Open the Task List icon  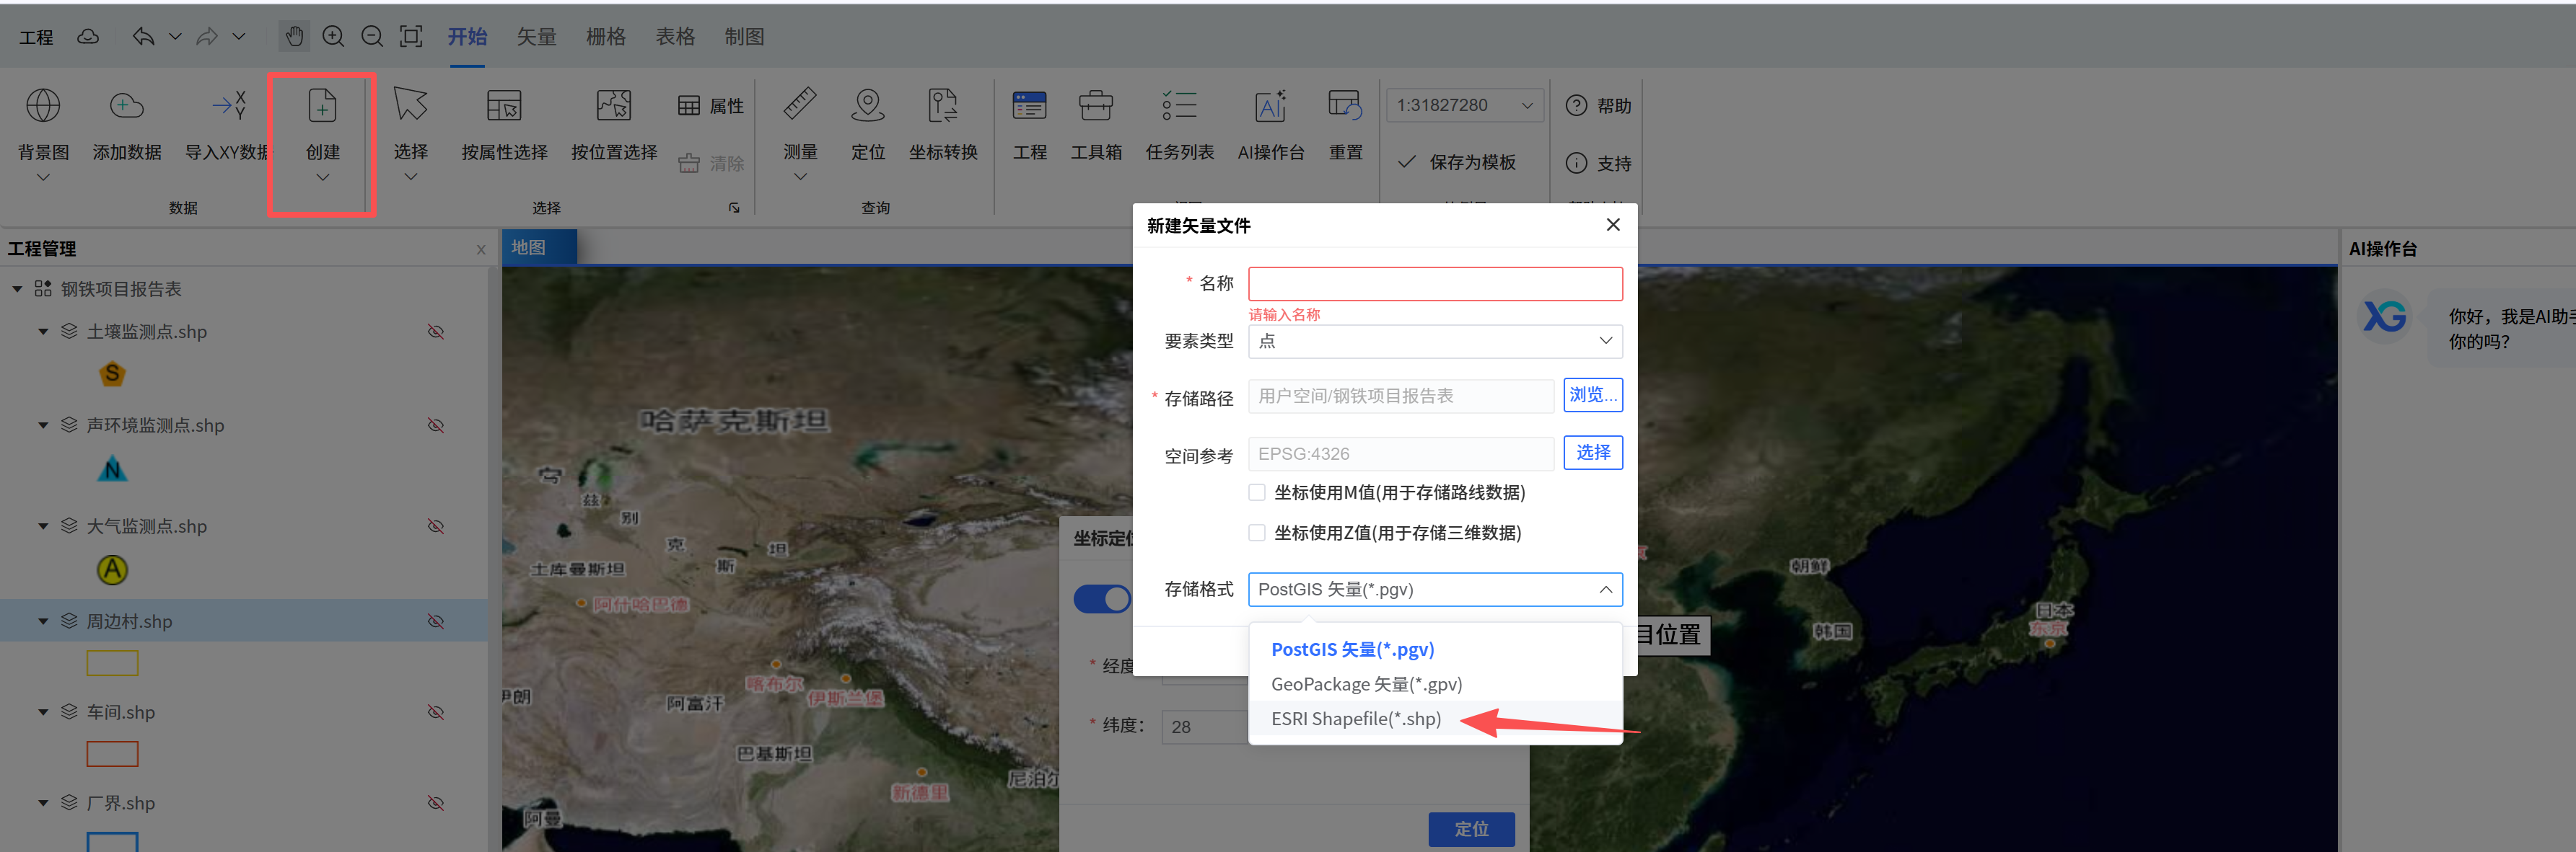tap(1179, 105)
